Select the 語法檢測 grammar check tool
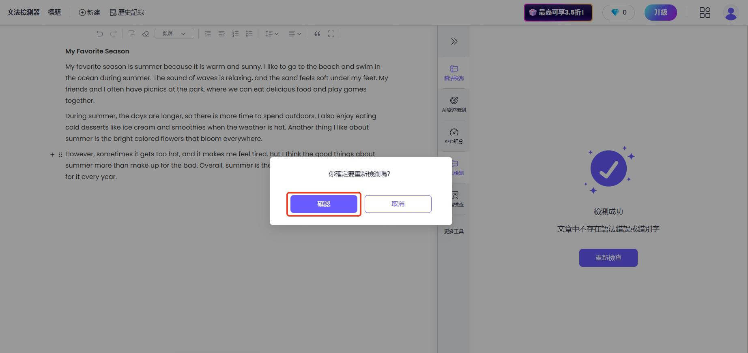This screenshot has height=353, width=748. coord(454,73)
